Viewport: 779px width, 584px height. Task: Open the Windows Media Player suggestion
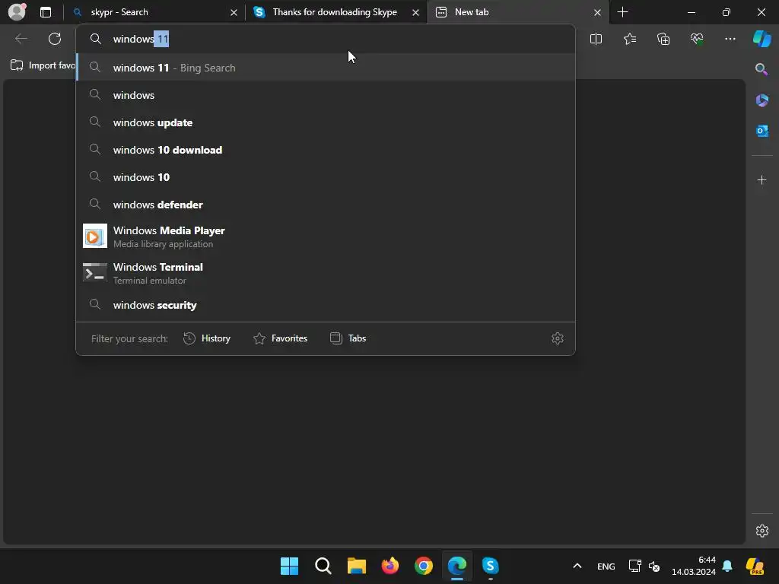(x=326, y=236)
